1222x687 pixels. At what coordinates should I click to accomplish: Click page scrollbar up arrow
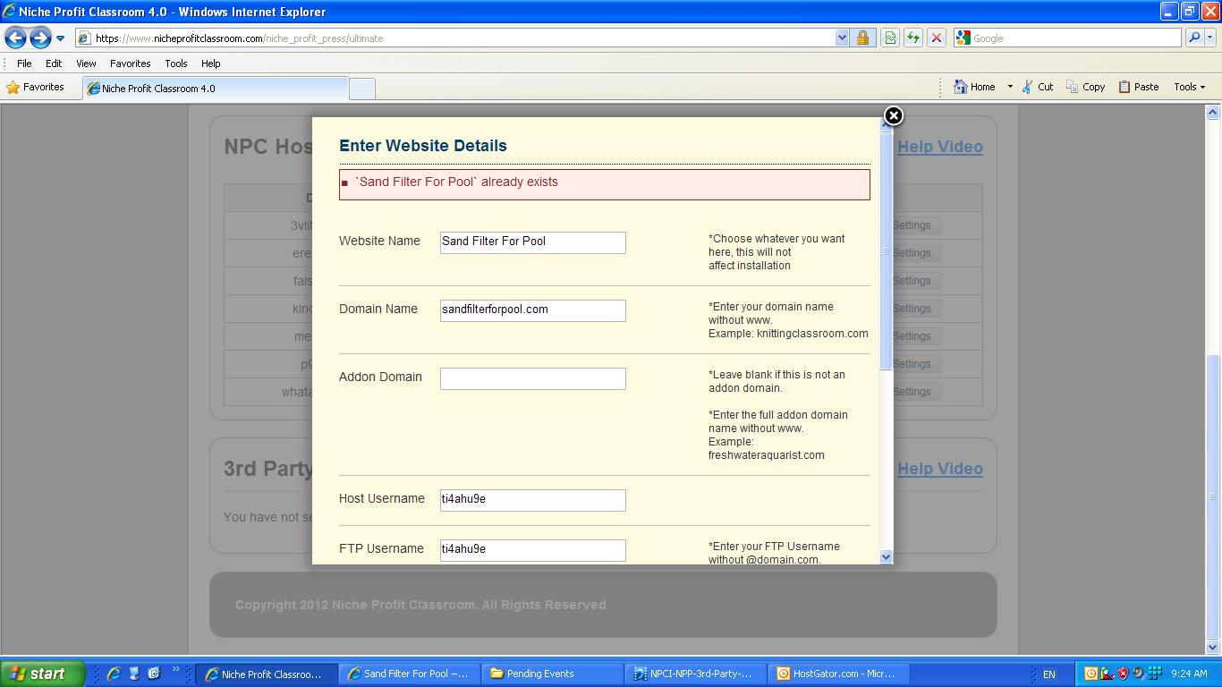[x=1213, y=112]
